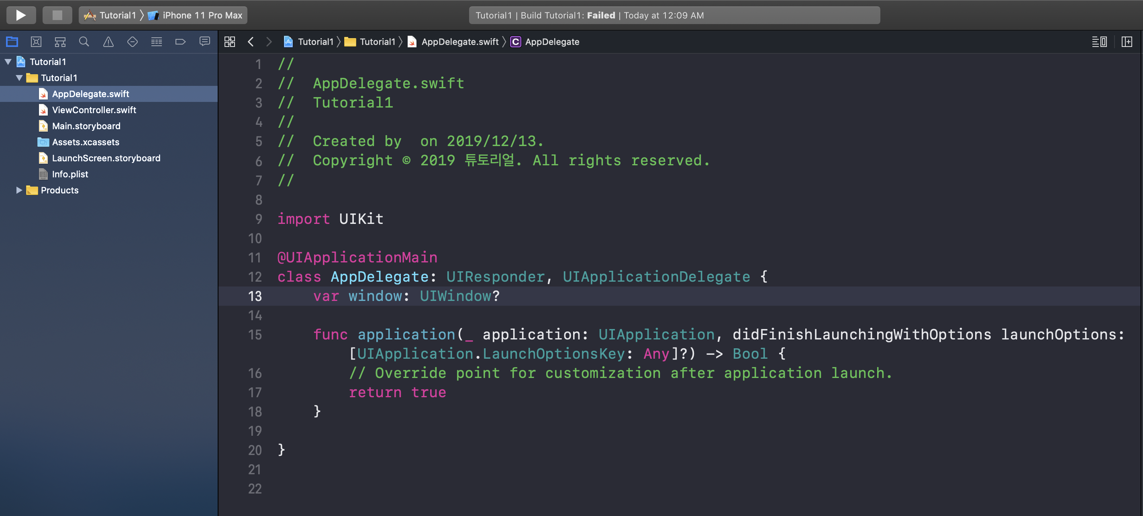Select Main.storyboard file

point(86,126)
